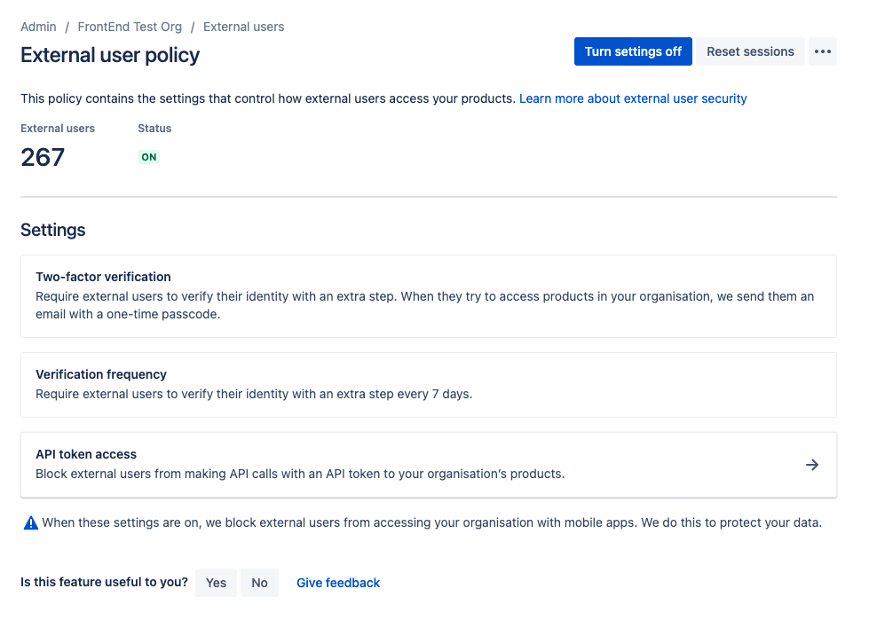Viewport: 869px width, 620px height.
Task: Click the Settings section heading
Action: point(52,230)
